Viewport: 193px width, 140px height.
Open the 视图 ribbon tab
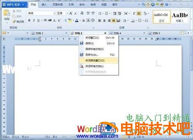click(104, 5)
